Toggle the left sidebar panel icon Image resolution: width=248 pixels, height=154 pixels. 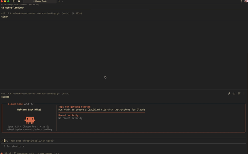(14, 1)
